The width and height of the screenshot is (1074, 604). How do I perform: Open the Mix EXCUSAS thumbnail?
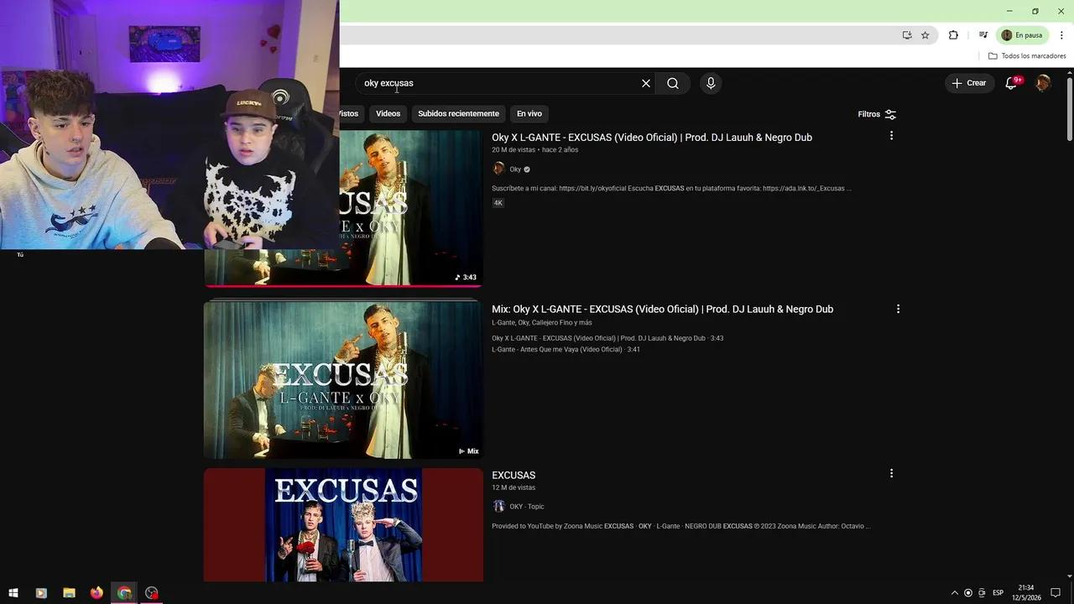343,380
